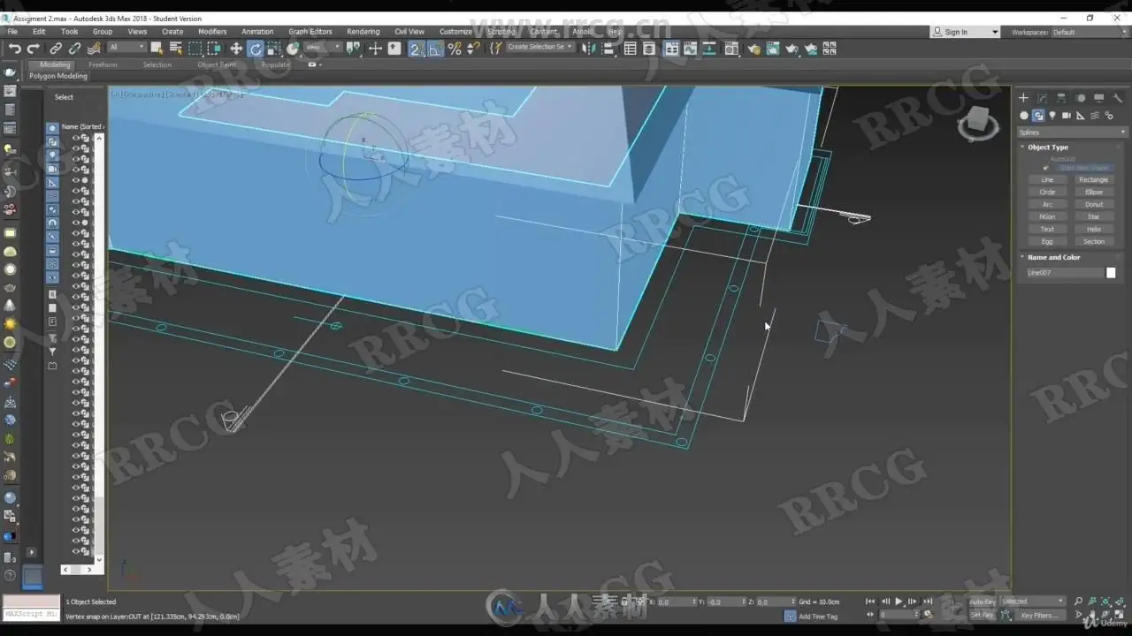Click the Circle spline button
Image resolution: width=1132 pixels, height=636 pixels.
click(x=1047, y=193)
